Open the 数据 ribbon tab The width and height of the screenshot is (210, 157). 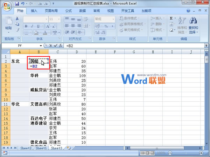click(x=83, y=11)
